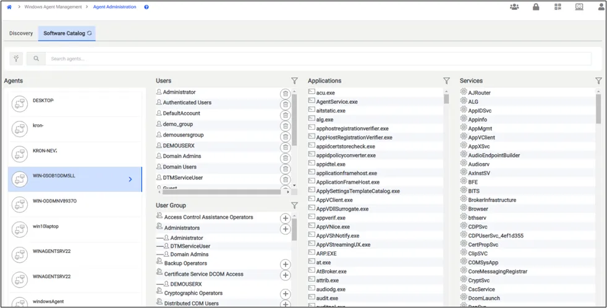Filter the Users list
The width and height of the screenshot is (607, 308).
[x=294, y=81]
